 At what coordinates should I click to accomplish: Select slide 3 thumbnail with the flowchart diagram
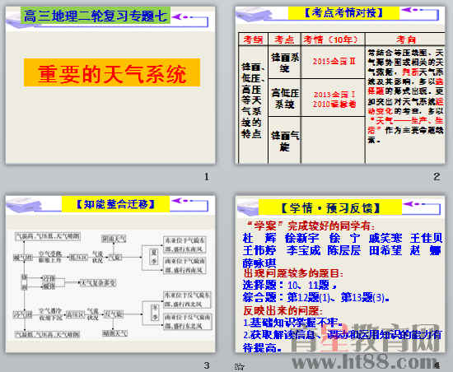pos(110,274)
